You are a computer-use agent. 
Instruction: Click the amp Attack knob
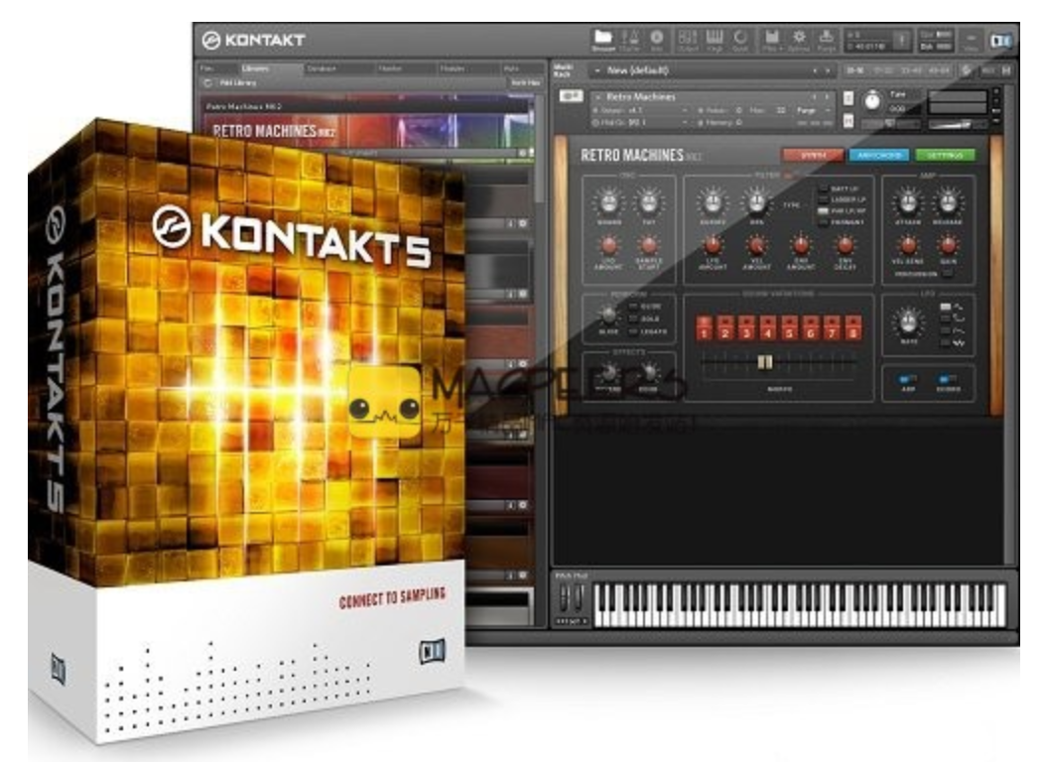click(907, 201)
